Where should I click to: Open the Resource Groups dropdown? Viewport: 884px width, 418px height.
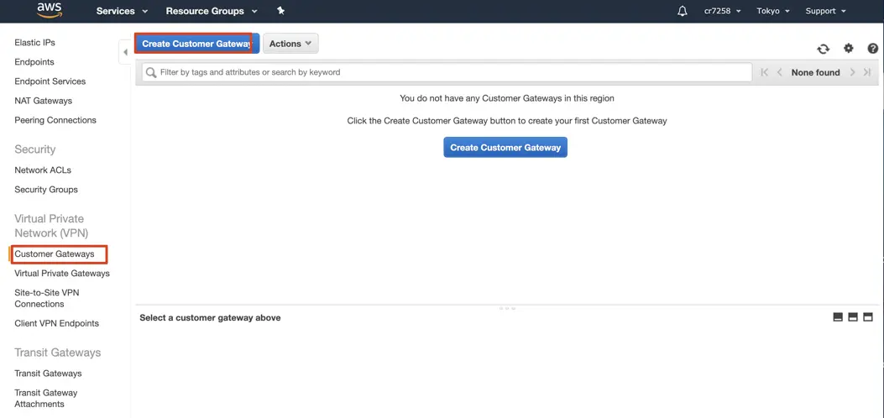212,11
